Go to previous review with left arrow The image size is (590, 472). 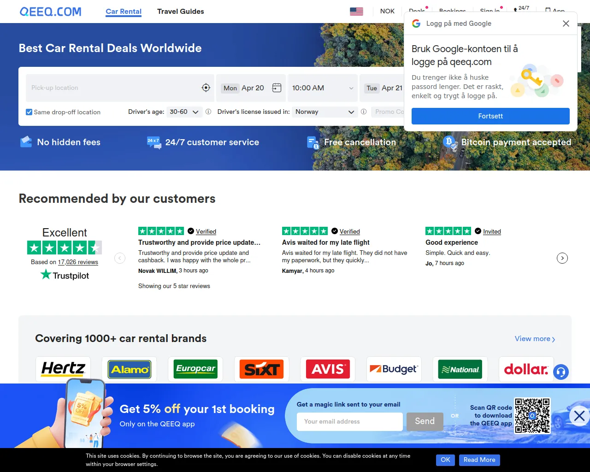click(120, 258)
